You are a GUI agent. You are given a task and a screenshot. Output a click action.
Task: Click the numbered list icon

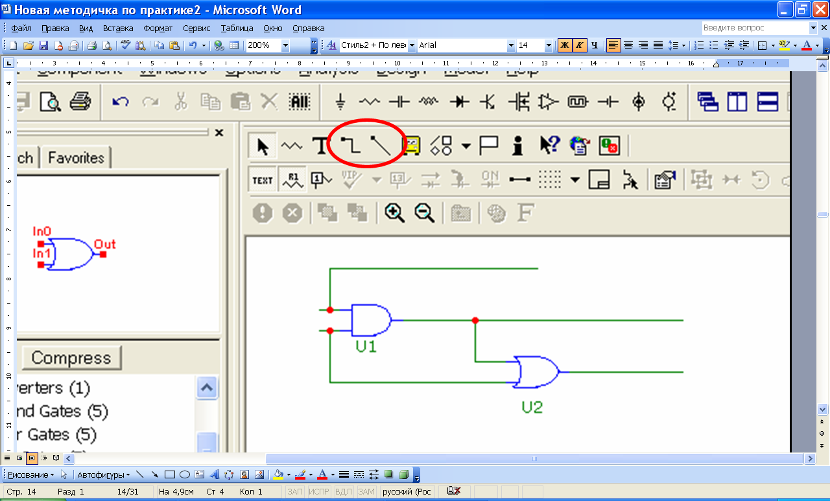point(699,45)
